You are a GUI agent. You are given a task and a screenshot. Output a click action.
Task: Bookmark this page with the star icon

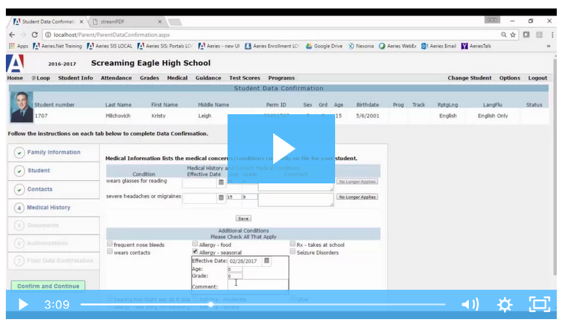(513, 35)
